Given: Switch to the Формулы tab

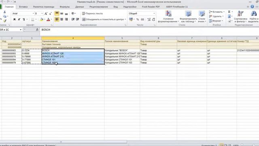Looking at the screenshot, I should click(65, 7).
